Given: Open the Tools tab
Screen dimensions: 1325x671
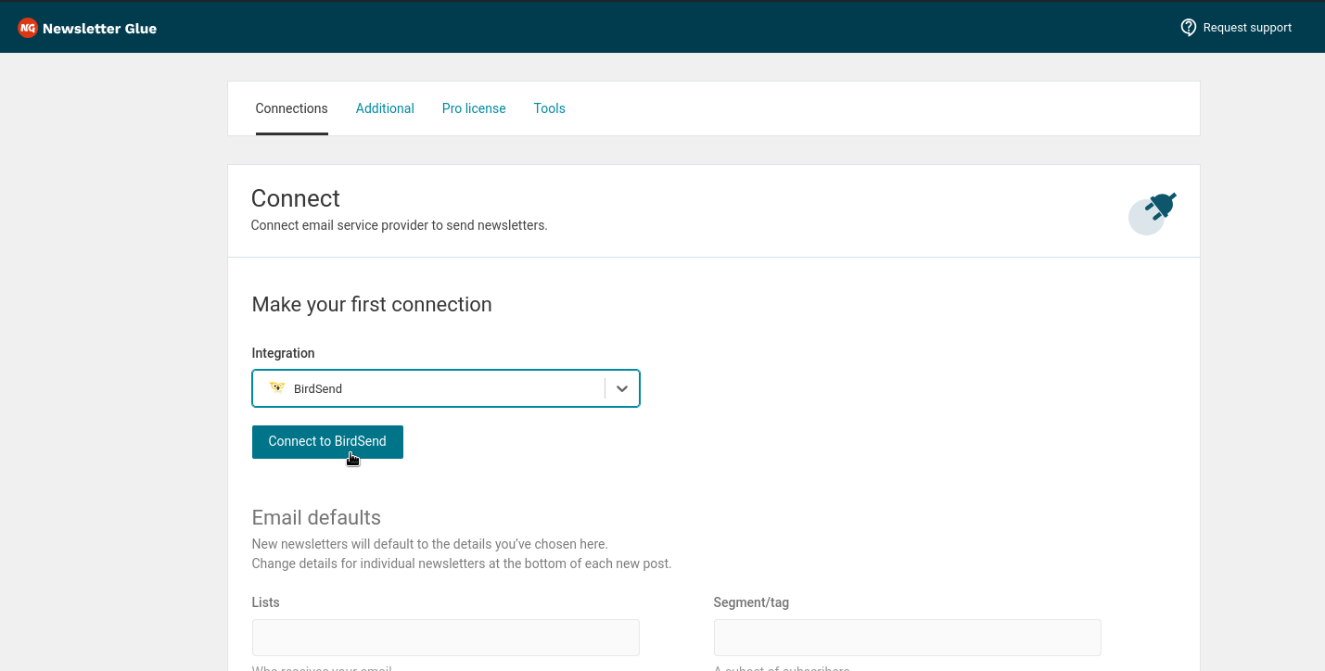Looking at the screenshot, I should 550,108.
